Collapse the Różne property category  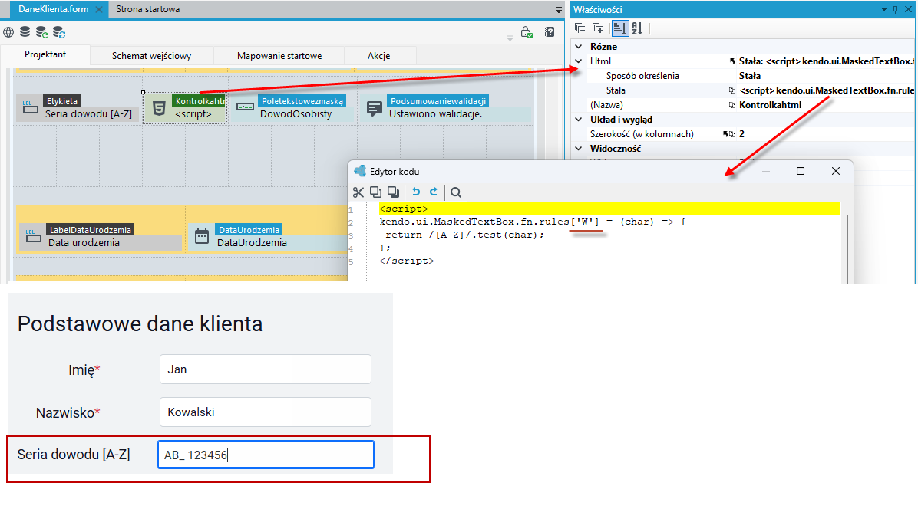point(579,46)
